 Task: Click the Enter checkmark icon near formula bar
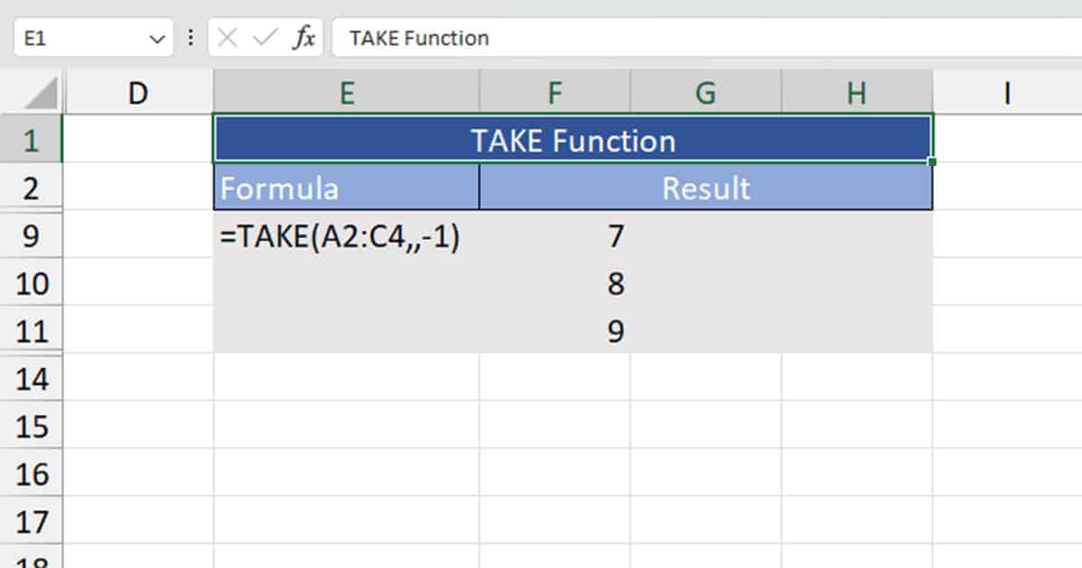pos(263,38)
